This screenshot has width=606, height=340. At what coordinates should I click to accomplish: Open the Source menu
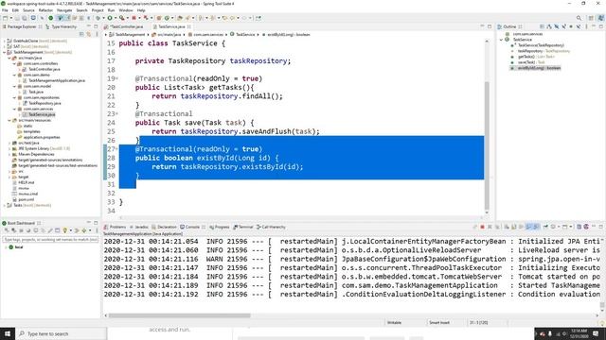point(28,10)
